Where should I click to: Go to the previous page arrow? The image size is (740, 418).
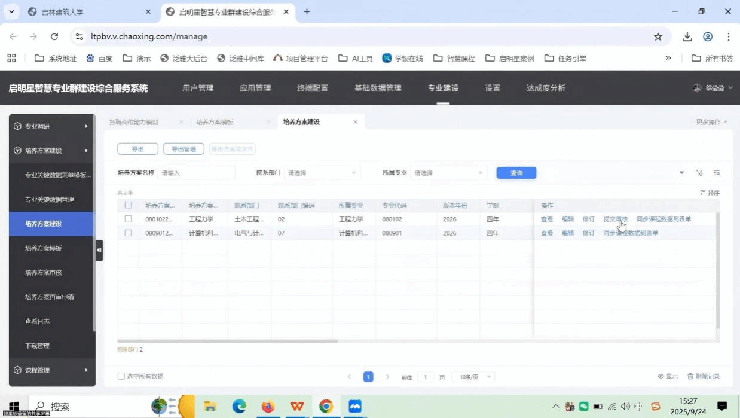click(350, 377)
